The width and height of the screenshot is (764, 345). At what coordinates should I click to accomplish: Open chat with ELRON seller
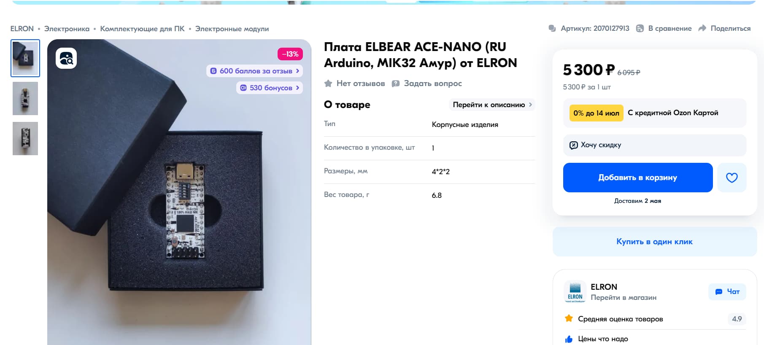[x=727, y=292]
